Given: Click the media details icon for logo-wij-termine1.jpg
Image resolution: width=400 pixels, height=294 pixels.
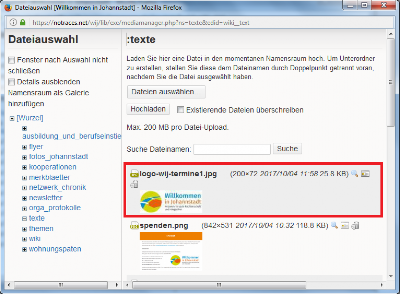Looking at the screenshot, I should 365,174.
